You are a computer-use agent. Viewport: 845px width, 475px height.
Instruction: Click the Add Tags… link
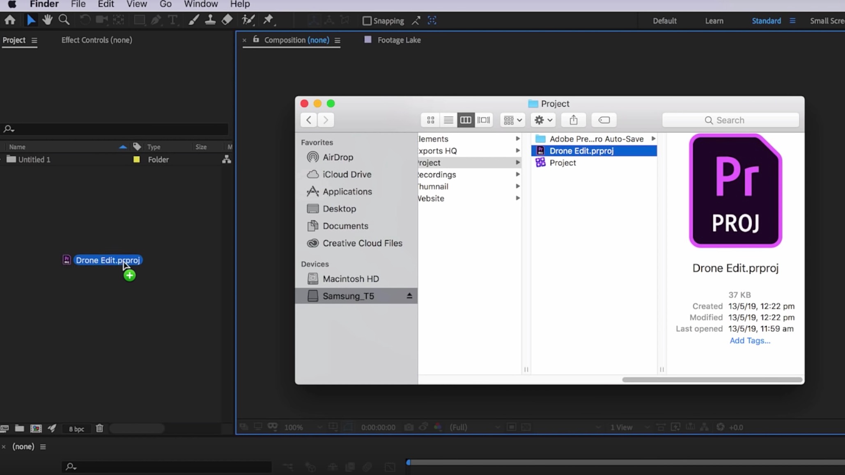(x=750, y=340)
